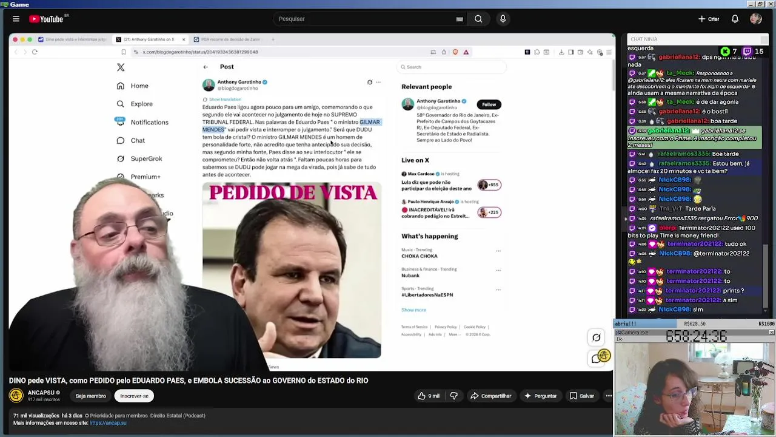Click Show more under What's happening
Image resolution: width=776 pixels, height=437 pixels.
pyautogui.click(x=413, y=310)
